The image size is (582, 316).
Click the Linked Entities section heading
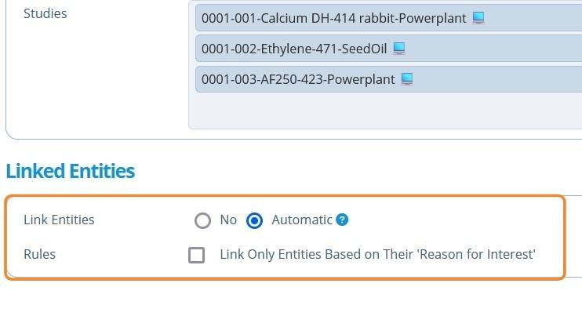tap(71, 171)
